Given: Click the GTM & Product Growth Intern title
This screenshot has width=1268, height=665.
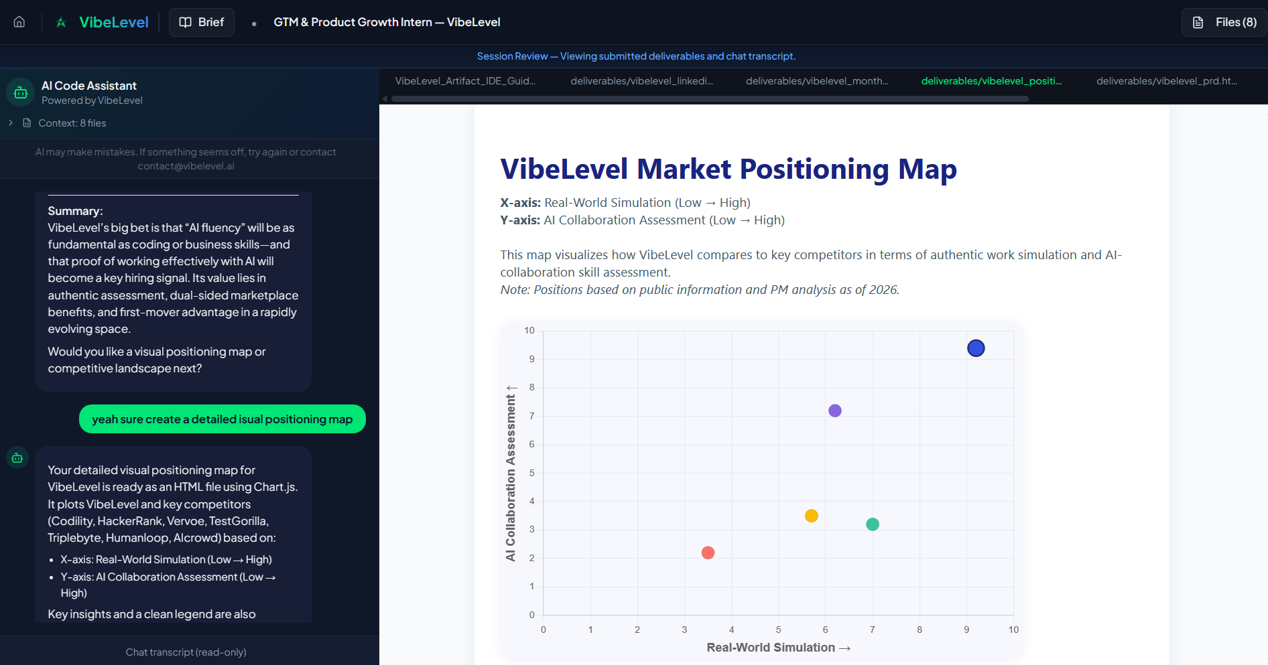Looking at the screenshot, I should (387, 22).
